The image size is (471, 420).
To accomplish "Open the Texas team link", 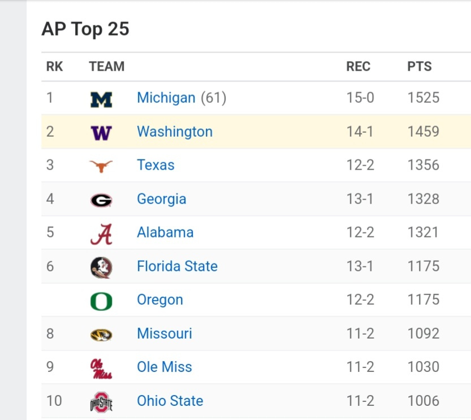I will 155,165.
